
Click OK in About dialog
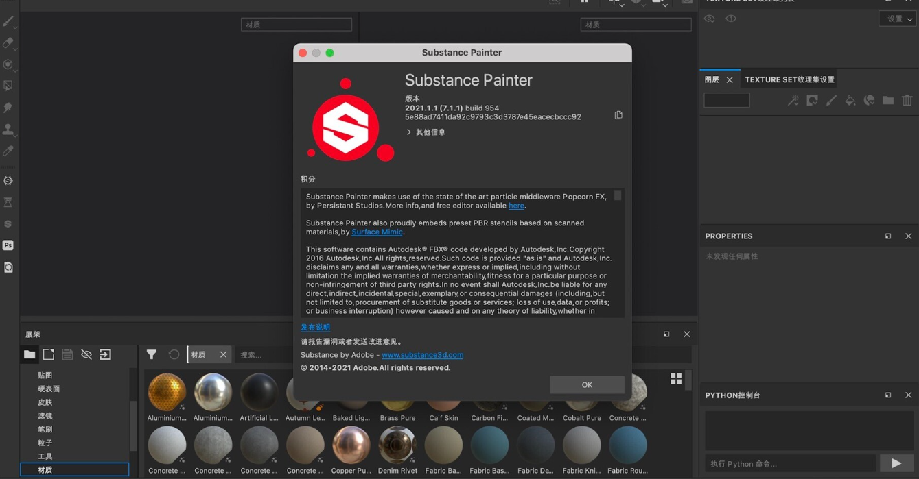click(x=587, y=384)
